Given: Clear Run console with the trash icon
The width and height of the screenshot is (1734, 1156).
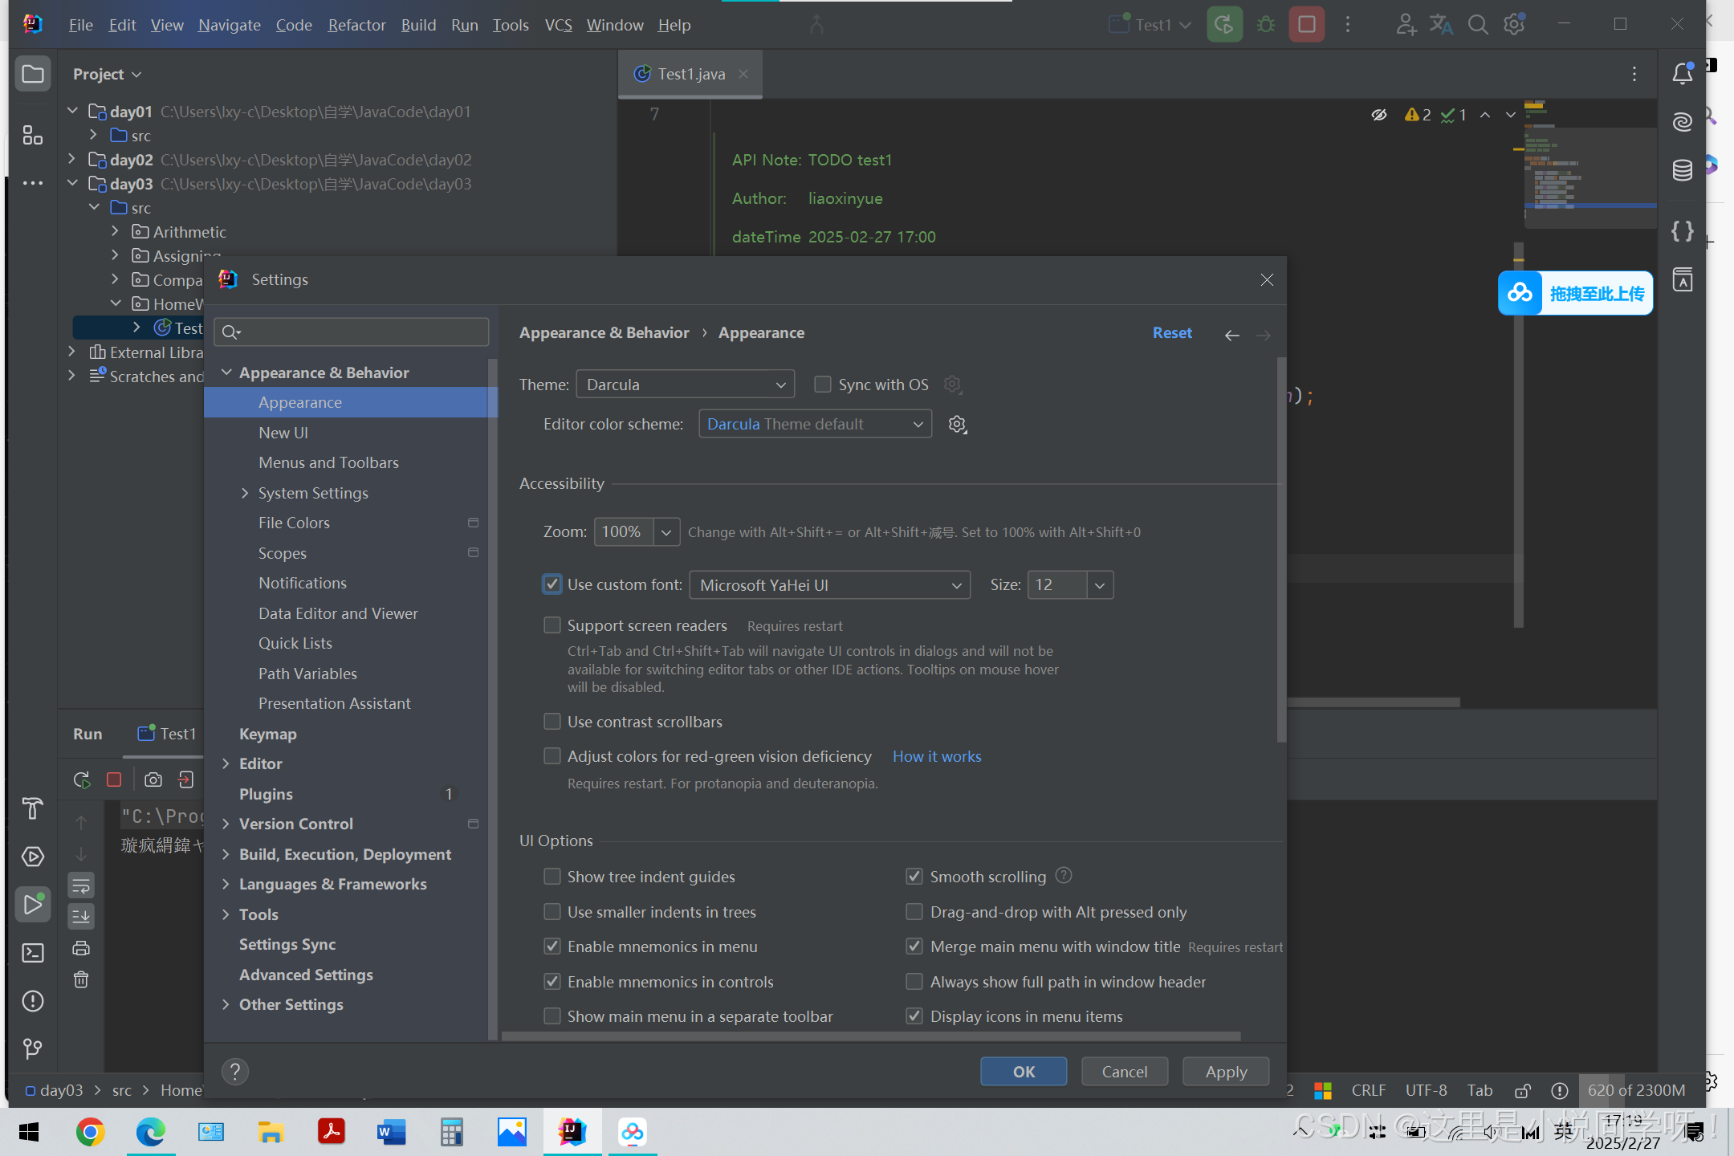Looking at the screenshot, I should [x=81, y=979].
